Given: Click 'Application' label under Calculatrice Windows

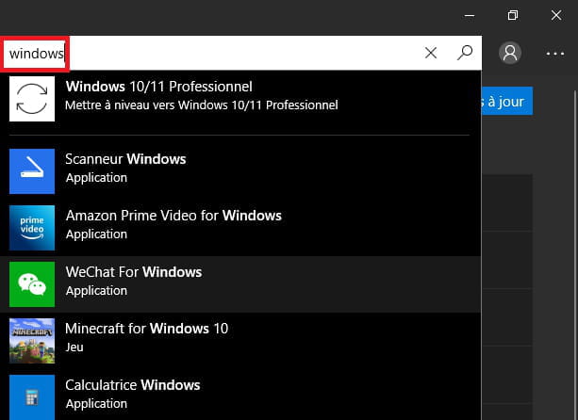Looking at the screenshot, I should click(96, 404).
